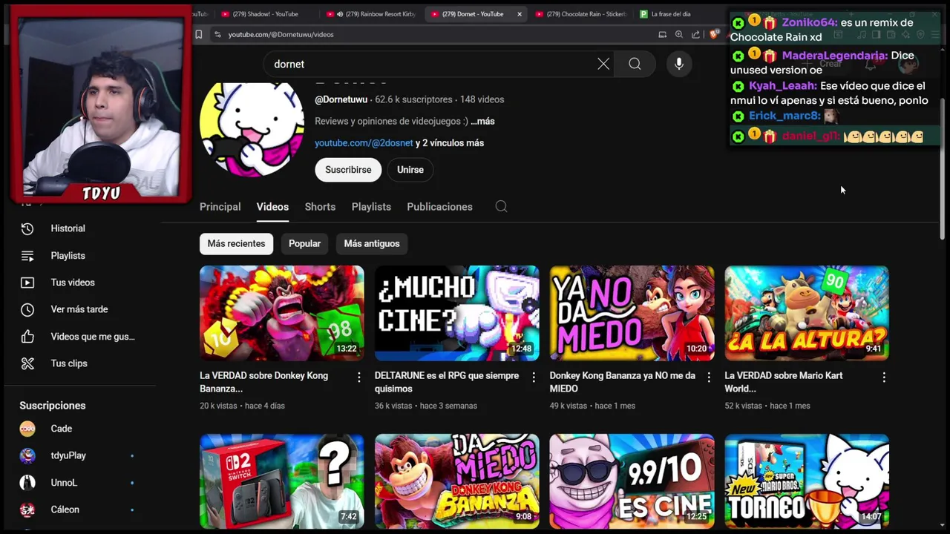
Task: Close the Dornet - YouTube browser tab
Action: [x=520, y=14]
